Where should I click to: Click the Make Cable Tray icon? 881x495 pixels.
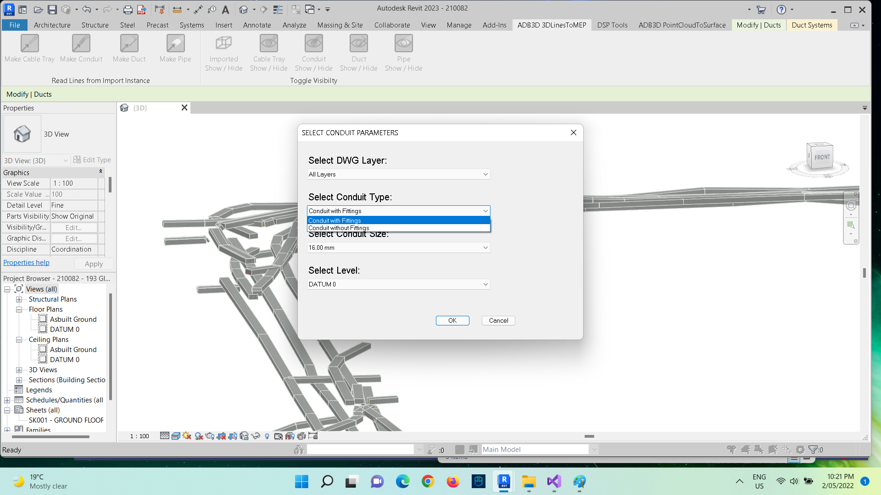point(29,44)
